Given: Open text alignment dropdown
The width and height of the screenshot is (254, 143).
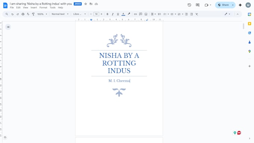Looking at the screenshot, I should (x=153, y=14).
